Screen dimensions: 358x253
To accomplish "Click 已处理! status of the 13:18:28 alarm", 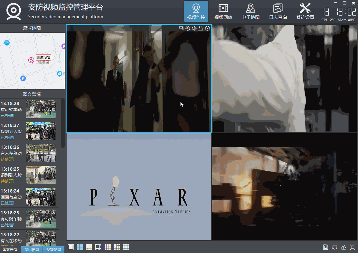I will tap(7, 116).
